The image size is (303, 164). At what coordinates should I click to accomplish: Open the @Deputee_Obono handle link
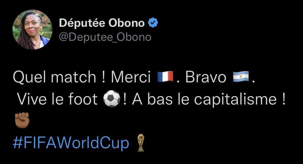(105, 37)
